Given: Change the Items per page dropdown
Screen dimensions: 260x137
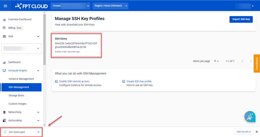Looking at the screenshot, I should pyautogui.click(x=216, y=61).
